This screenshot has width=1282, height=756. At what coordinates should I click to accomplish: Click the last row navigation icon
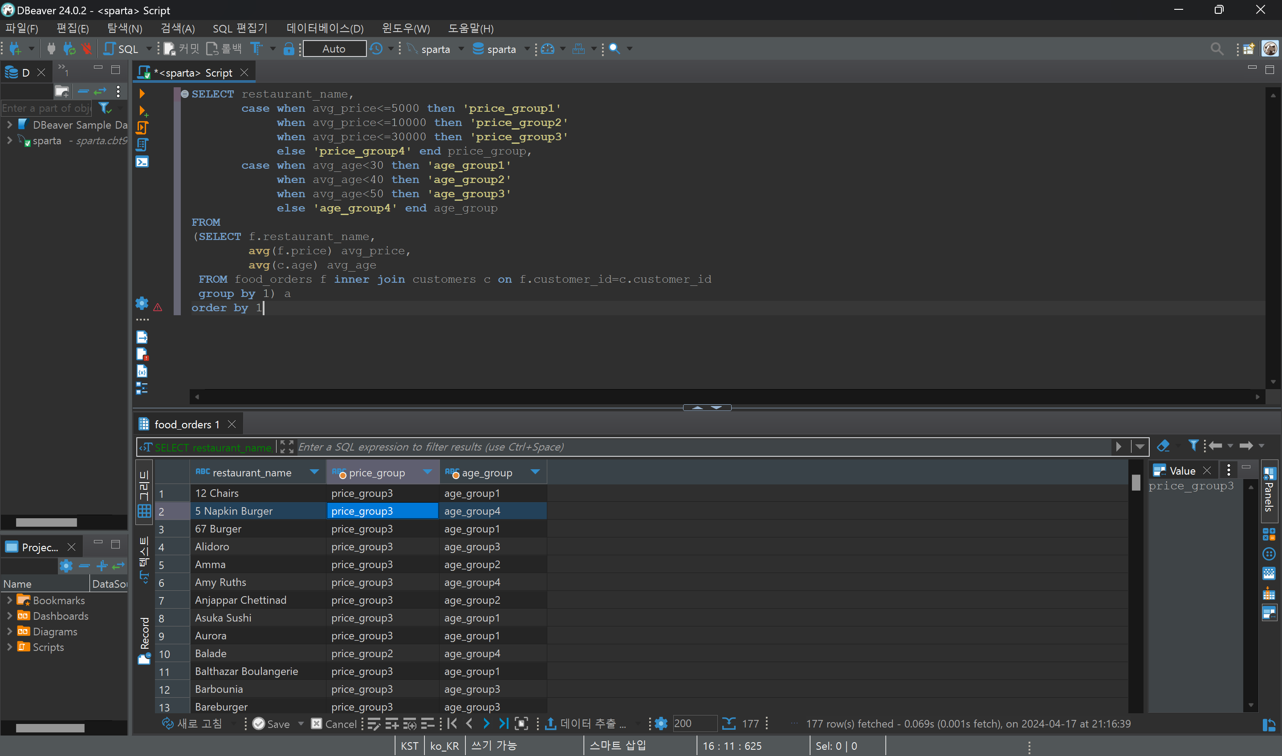tap(503, 723)
